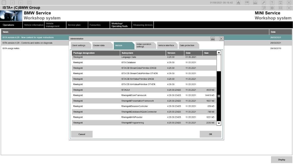Select the Vehicle interface tab
The width and height of the screenshot is (293, 164).
tap(166, 46)
